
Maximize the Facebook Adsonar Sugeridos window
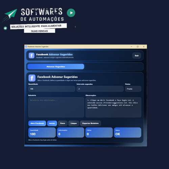point(138,47)
